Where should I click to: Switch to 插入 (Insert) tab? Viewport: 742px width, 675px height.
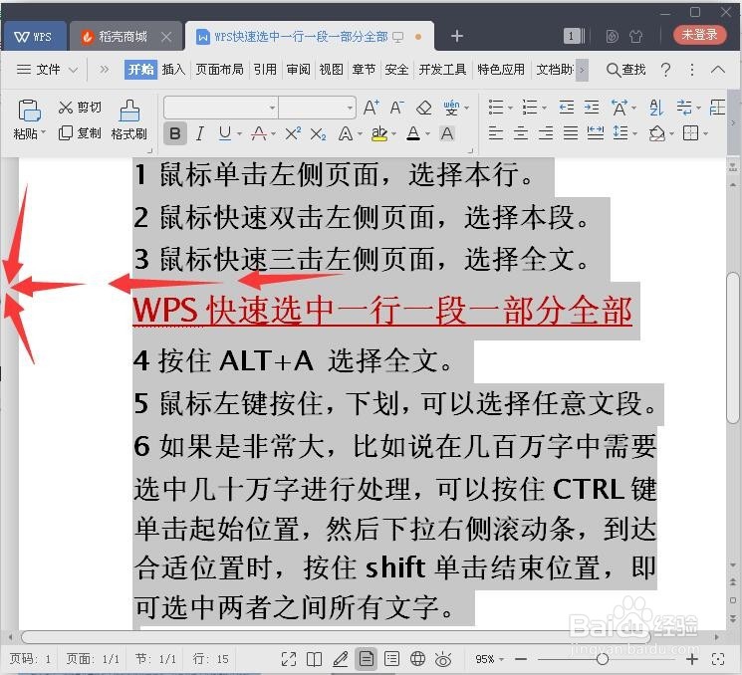point(173,70)
